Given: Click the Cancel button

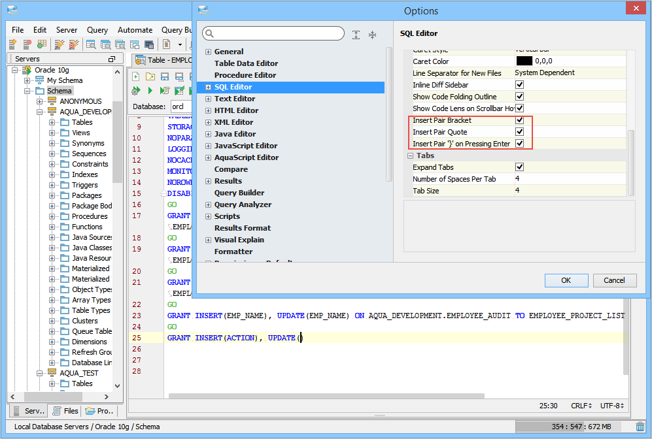Looking at the screenshot, I should coord(614,280).
